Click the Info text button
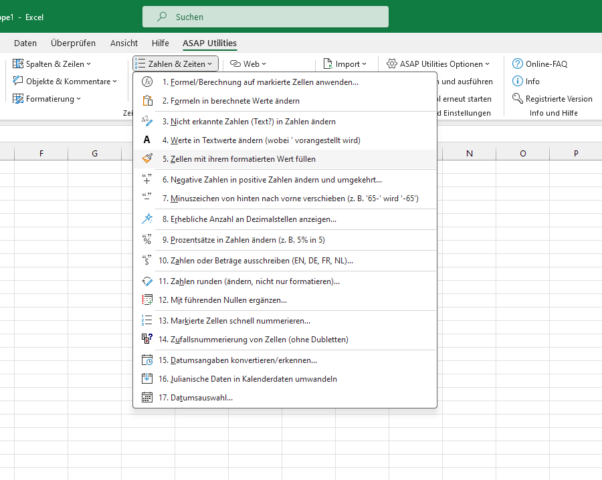 (532, 82)
